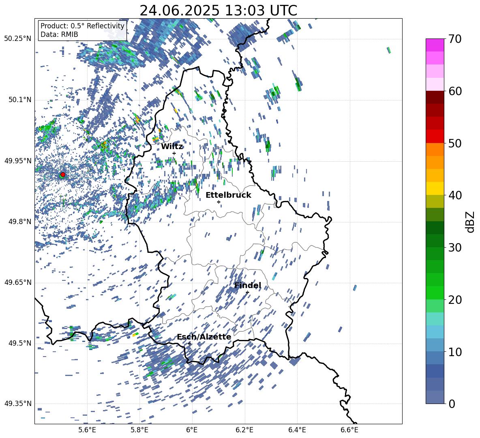Click the Findel station cross marker

point(247,293)
